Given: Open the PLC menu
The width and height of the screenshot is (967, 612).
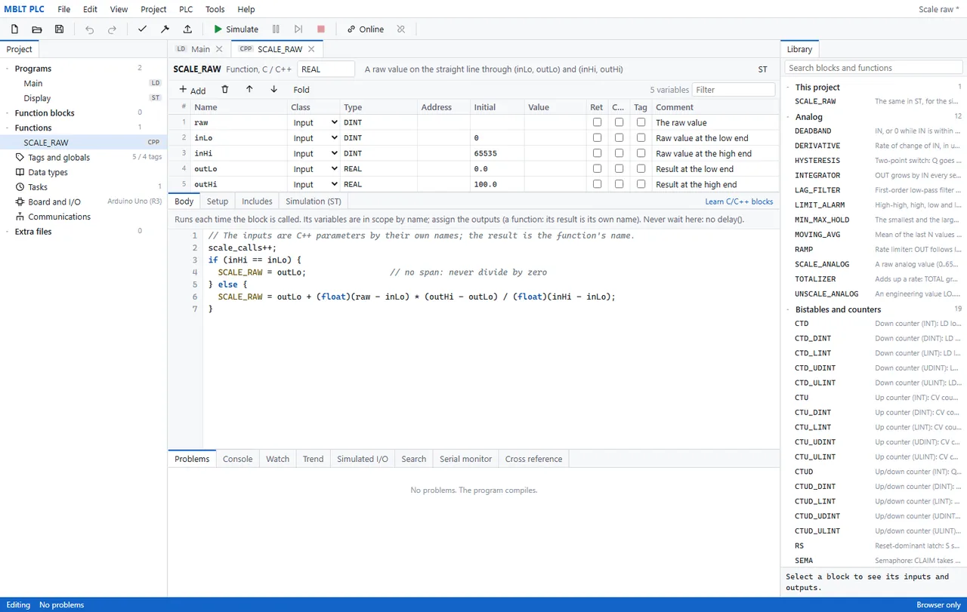Looking at the screenshot, I should pyautogui.click(x=186, y=9).
